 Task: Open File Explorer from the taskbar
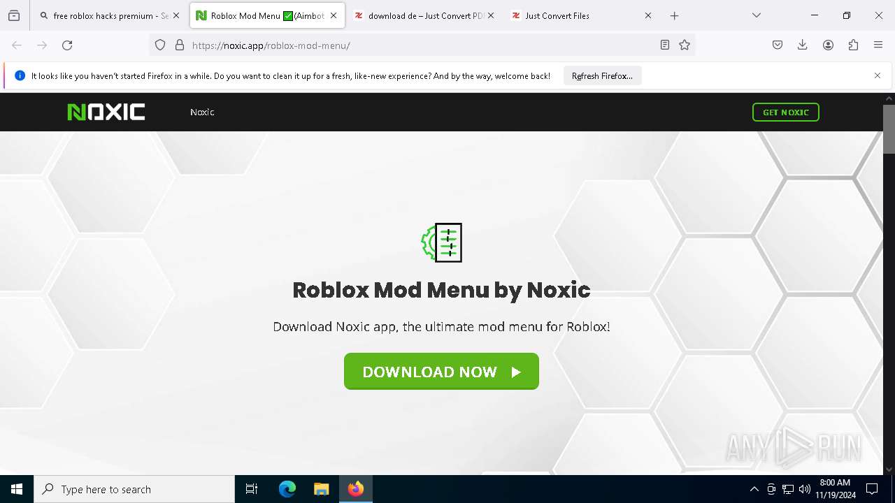tap(321, 489)
